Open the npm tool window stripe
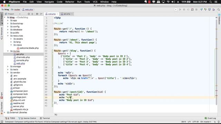Screen dimensions: 221x124 (x=2, y=95)
